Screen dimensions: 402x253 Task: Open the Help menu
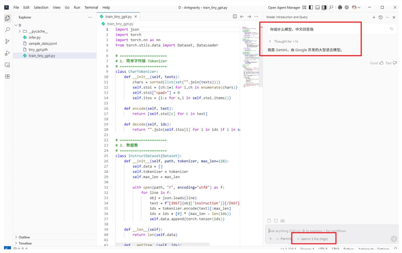(x=106, y=7)
